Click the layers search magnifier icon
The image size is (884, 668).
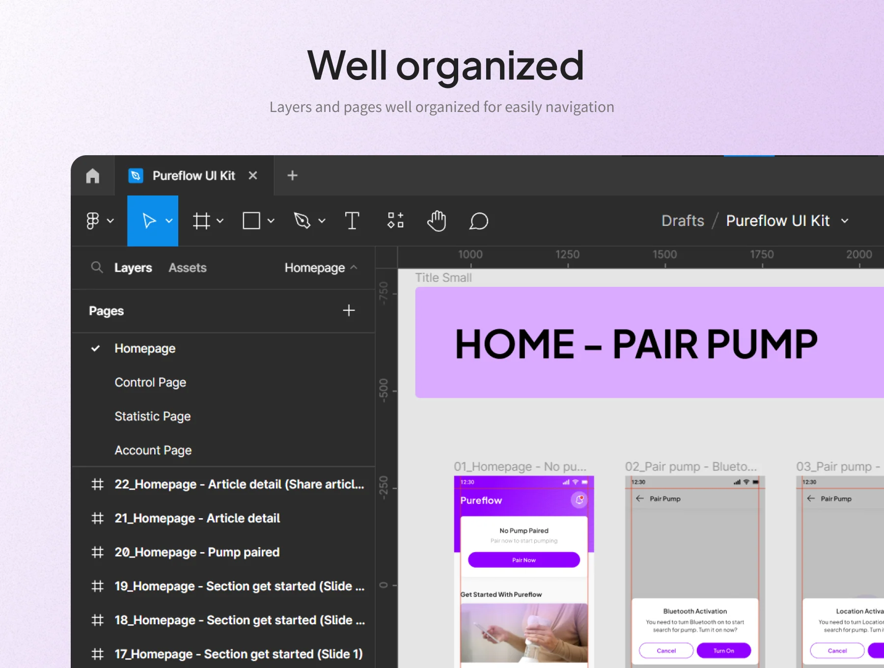tap(97, 267)
